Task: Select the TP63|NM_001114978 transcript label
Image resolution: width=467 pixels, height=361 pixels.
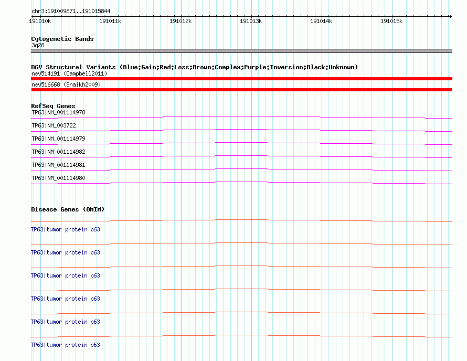Action: [58, 112]
